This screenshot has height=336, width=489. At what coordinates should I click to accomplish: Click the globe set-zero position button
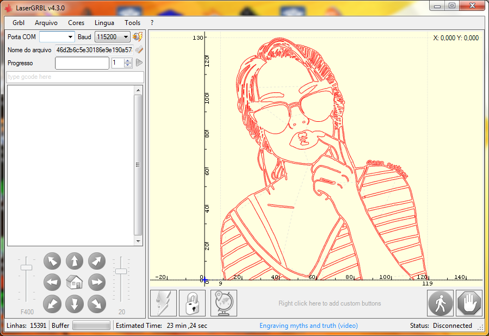tap(224, 303)
